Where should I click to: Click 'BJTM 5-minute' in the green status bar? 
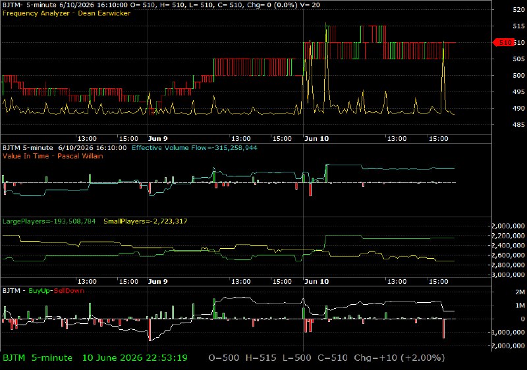[x=38, y=358]
